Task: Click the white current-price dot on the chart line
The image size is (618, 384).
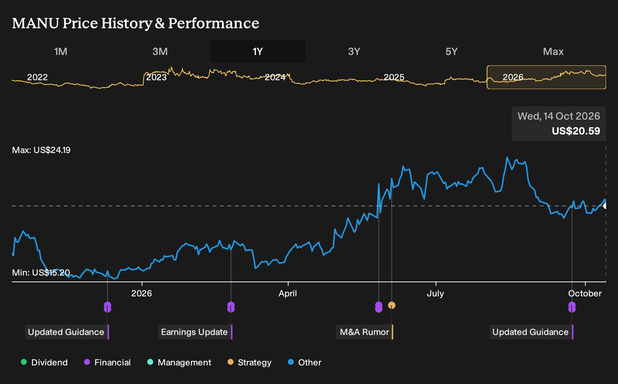Action: [605, 206]
